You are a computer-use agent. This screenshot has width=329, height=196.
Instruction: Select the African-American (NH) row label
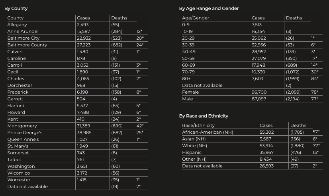208,132
